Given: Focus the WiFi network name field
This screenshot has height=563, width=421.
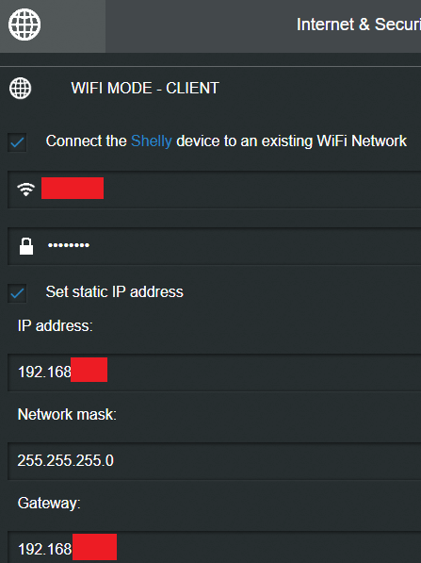Looking at the screenshot, I should pyautogui.click(x=214, y=190).
